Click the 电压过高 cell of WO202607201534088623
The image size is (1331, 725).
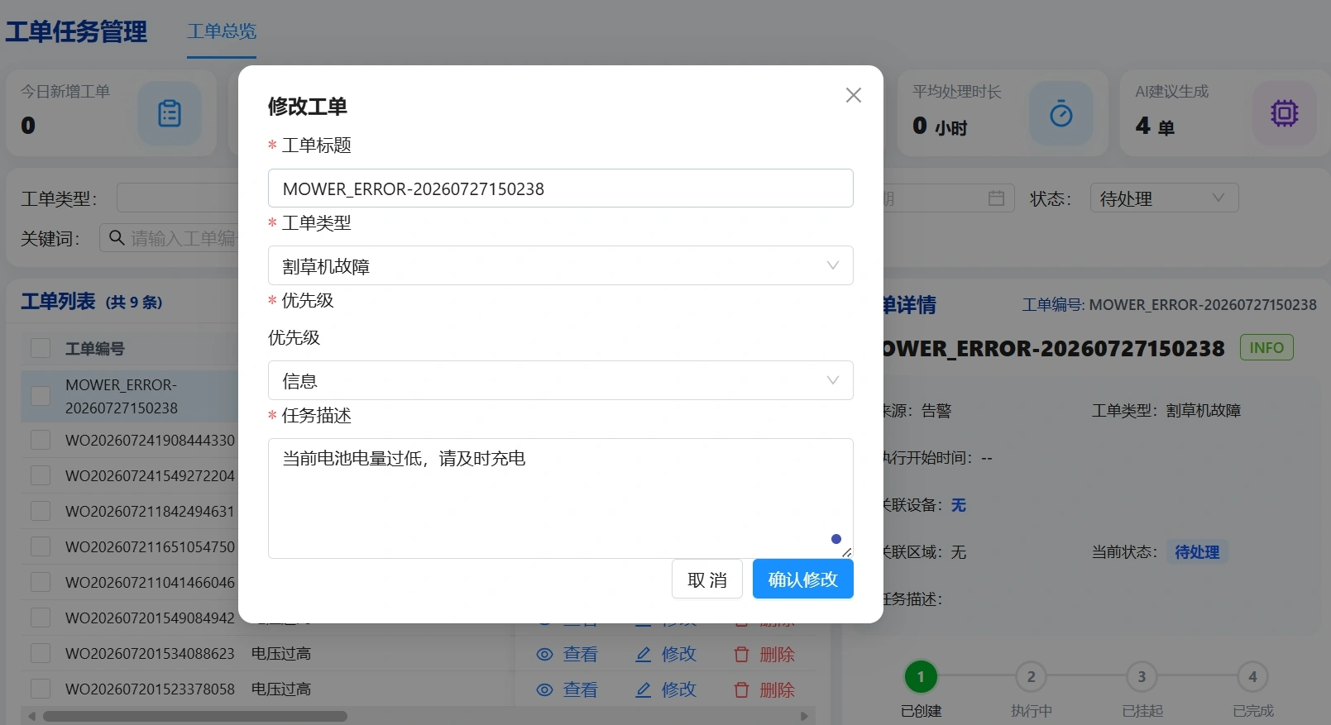pos(281,654)
